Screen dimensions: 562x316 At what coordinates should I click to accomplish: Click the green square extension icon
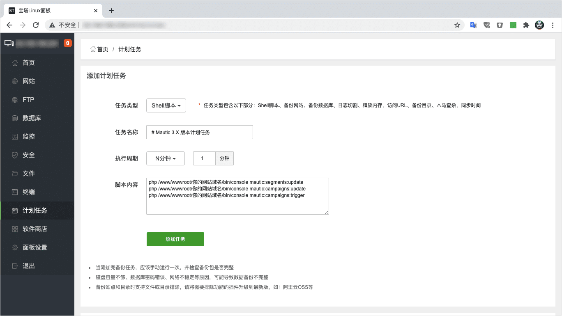click(513, 25)
